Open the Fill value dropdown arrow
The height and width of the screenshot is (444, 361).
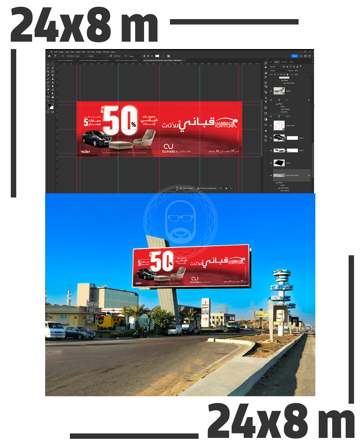click(300, 74)
